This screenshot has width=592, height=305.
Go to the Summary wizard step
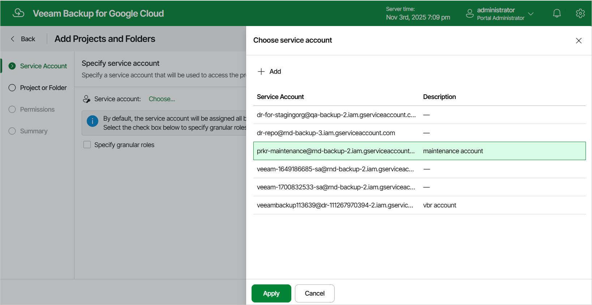34,131
